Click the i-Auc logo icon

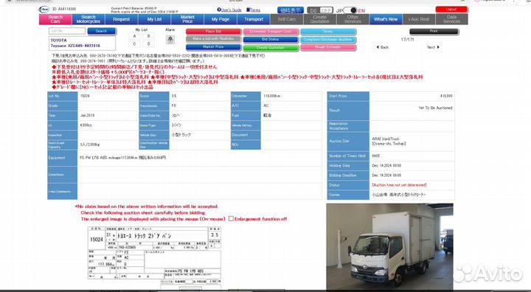pos(44,10)
